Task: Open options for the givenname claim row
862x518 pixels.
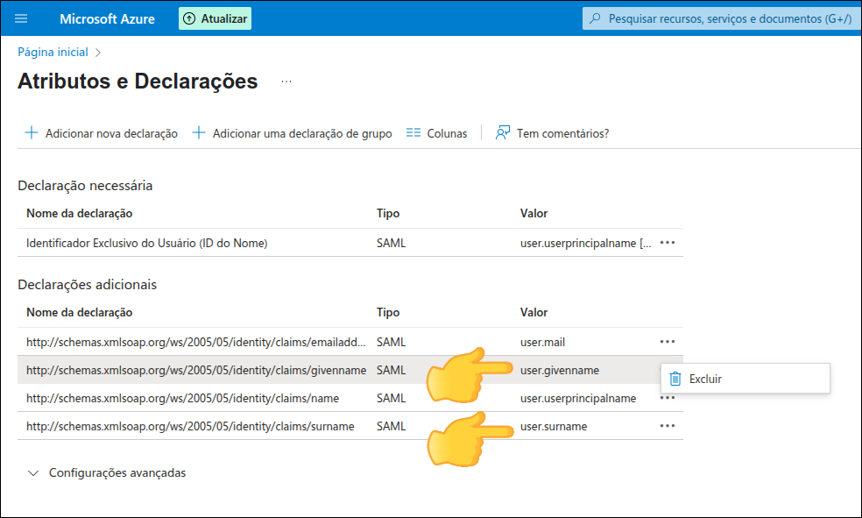Action: (x=667, y=369)
